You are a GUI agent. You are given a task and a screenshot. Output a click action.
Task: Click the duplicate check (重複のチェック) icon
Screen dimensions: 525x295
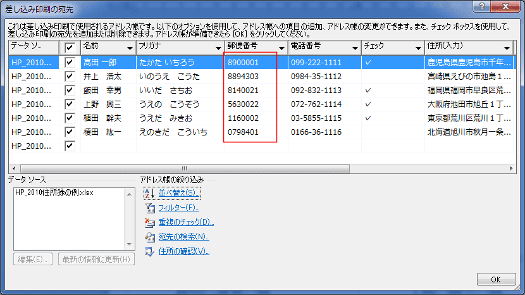tap(149, 222)
